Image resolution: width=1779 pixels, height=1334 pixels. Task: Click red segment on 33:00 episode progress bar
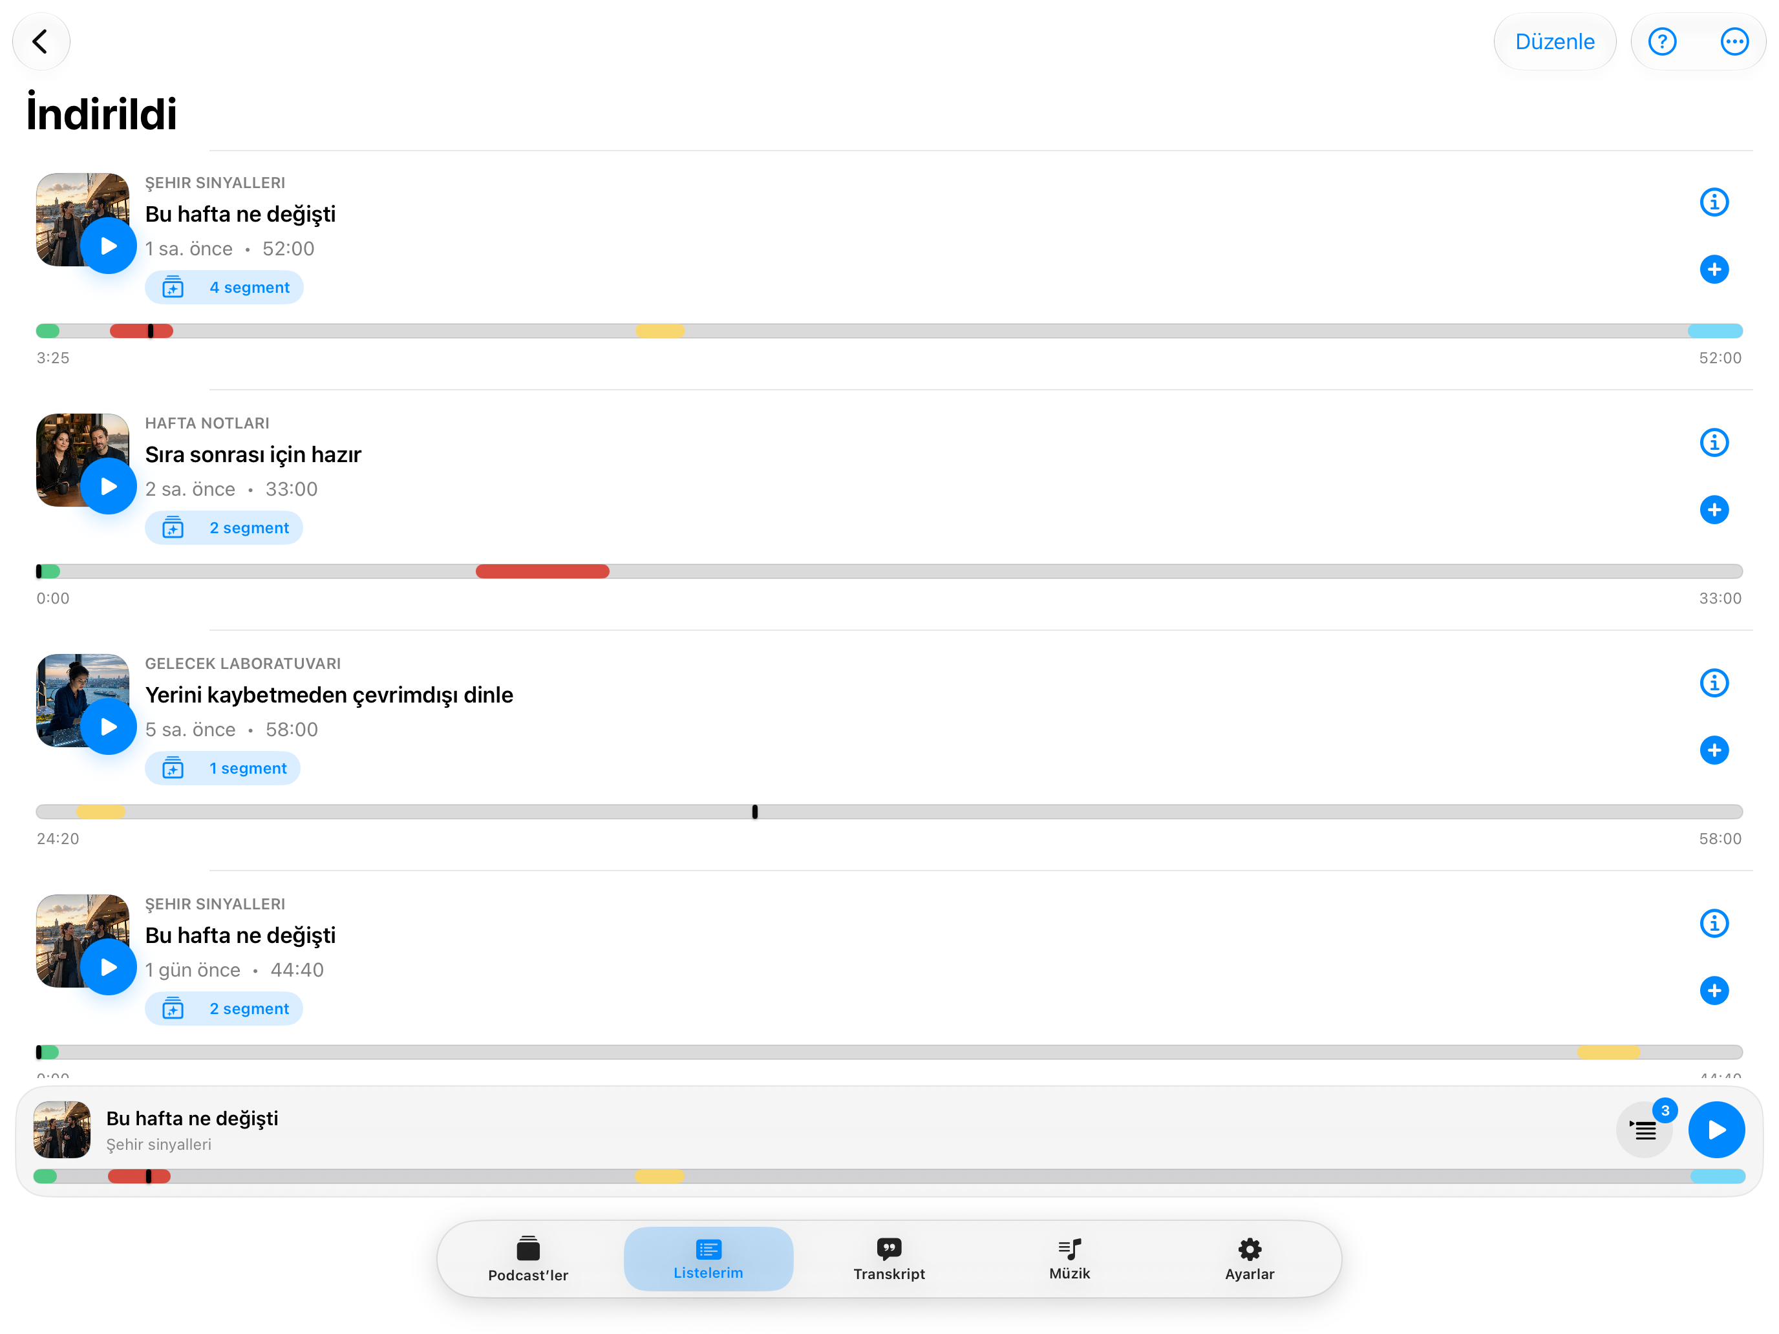[x=543, y=572]
